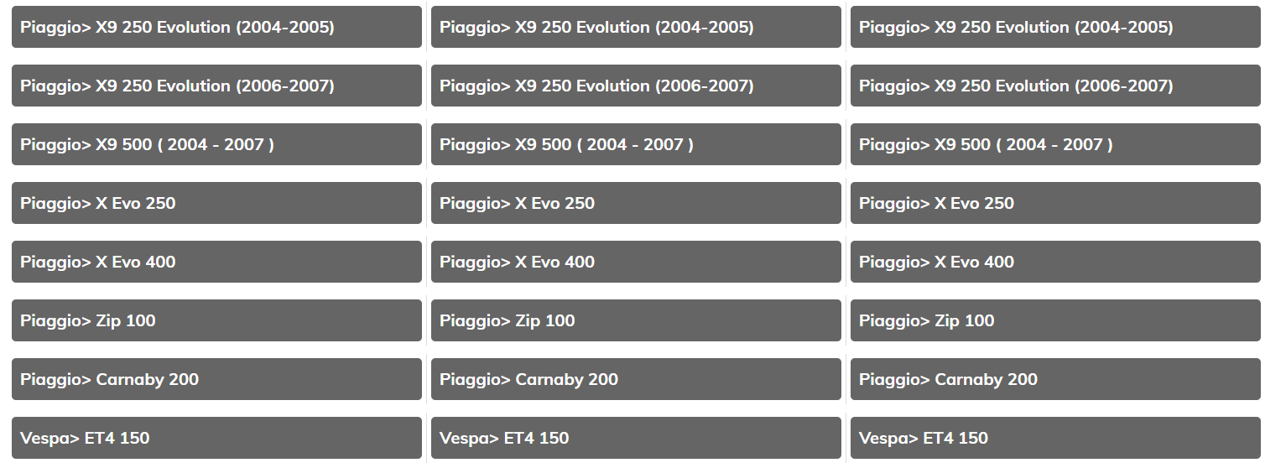Open Piaggio X Evo 400 in left column
The height and width of the screenshot is (468, 1265).
coord(216,262)
